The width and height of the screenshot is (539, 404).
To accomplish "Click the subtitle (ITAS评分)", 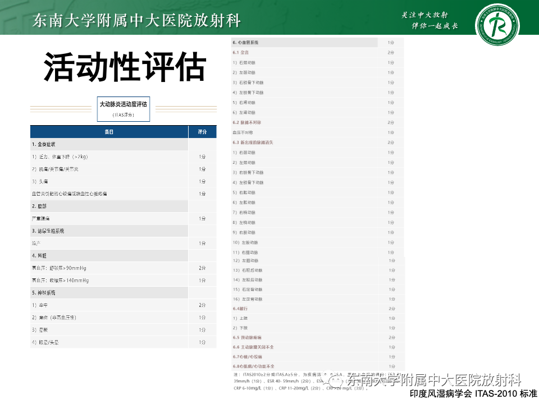I will 124,114.
